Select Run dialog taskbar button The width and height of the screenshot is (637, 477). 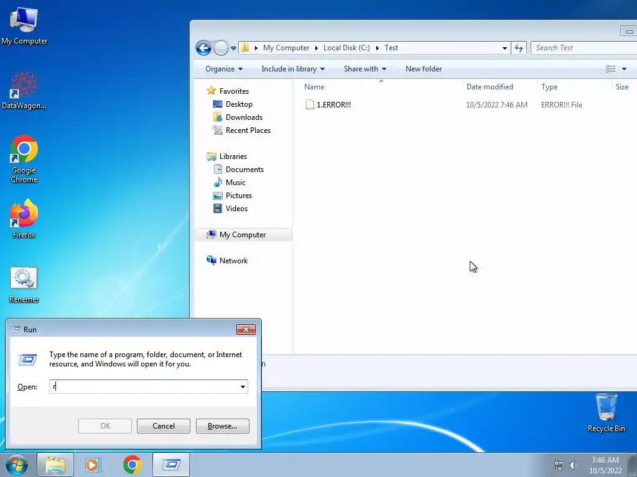tap(171, 465)
